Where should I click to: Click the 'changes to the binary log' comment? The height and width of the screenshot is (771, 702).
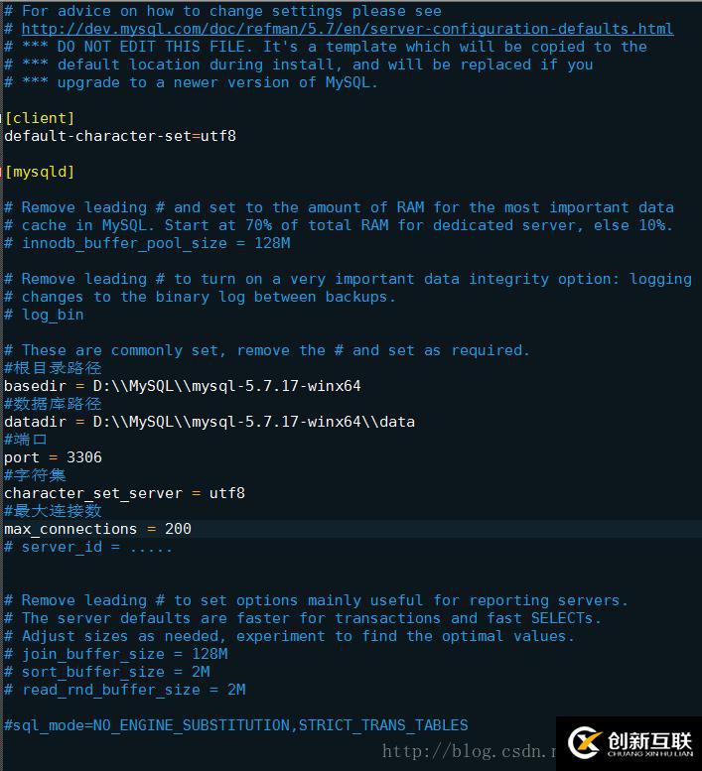(201, 297)
